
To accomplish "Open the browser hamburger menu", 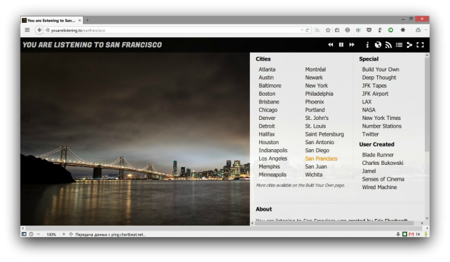I will (x=27, y=30).
